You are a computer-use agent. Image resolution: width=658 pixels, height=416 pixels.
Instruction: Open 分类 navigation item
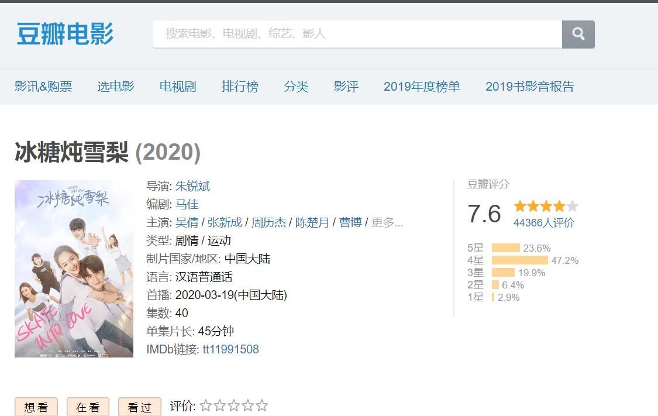pos(297,87)
